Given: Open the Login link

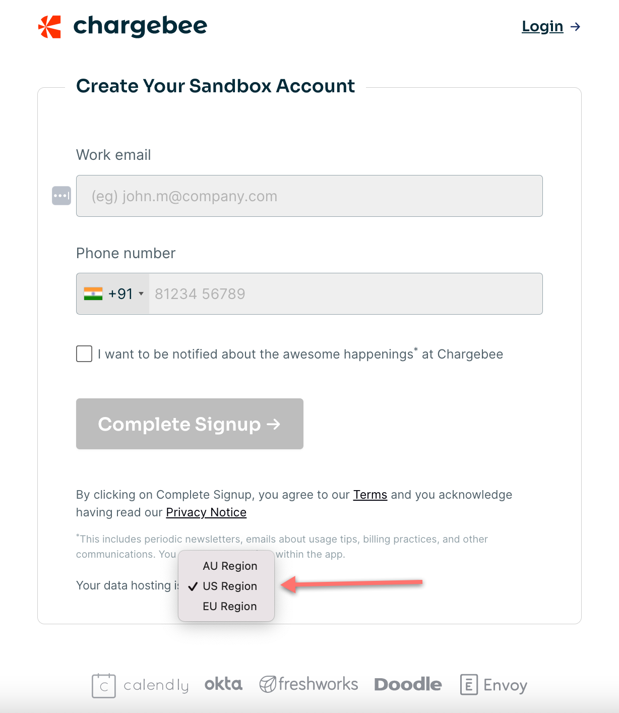Looking at the screenshot, I should 542,26.
